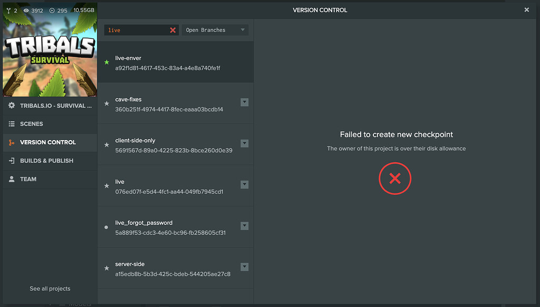The width and height of the screenshot is (540, 307).
Task: Clear the live search with the red X
Action: (x=172, y=30)
